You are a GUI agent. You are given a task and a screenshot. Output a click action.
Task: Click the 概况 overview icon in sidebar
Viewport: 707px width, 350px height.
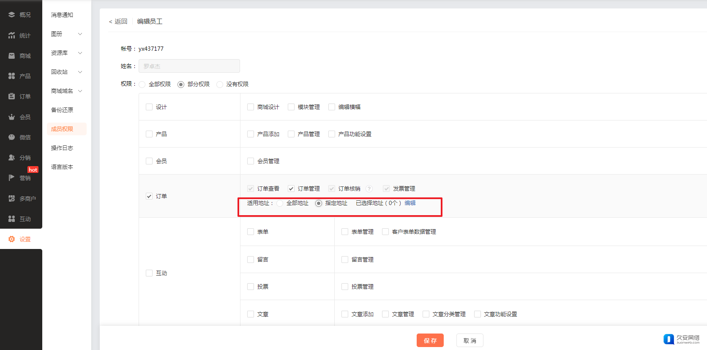coord(11,15)
